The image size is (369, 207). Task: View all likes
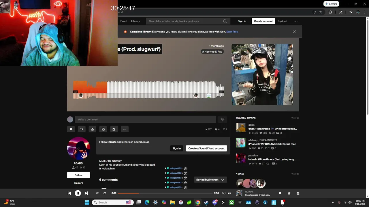pos(295,174)
